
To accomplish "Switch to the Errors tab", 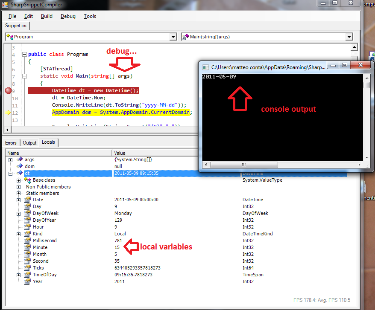I will point(11,143).
